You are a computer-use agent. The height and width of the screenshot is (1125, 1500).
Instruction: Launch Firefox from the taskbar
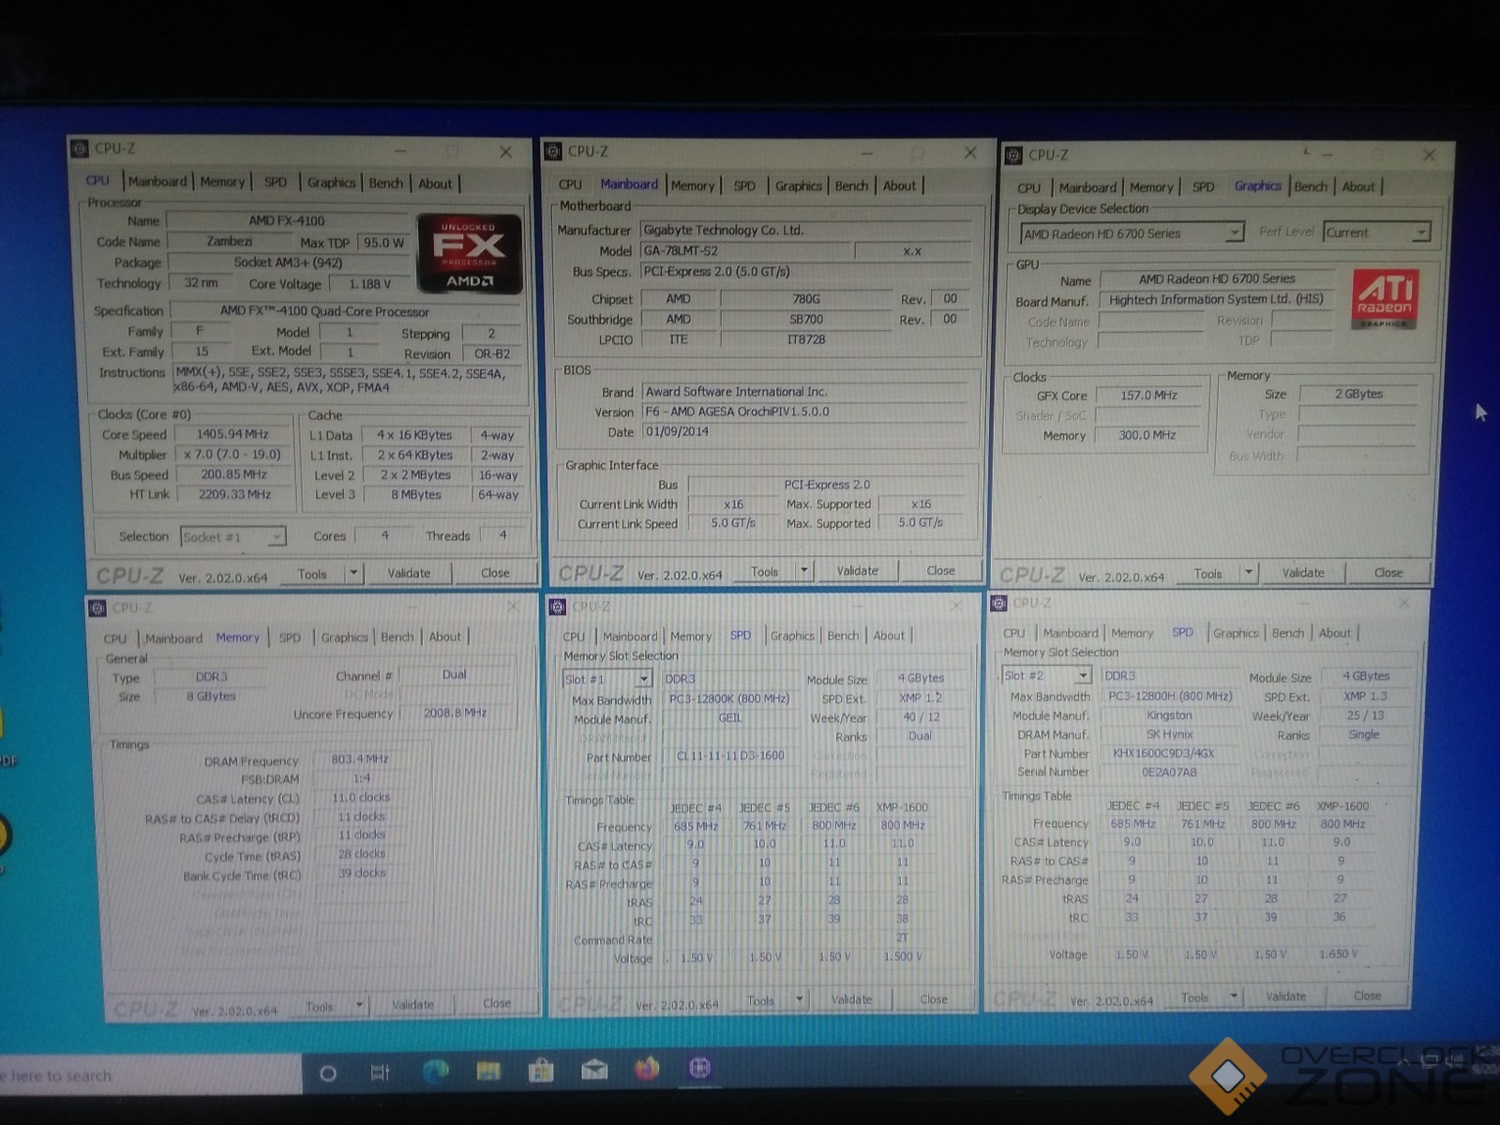pos(647,1069)
